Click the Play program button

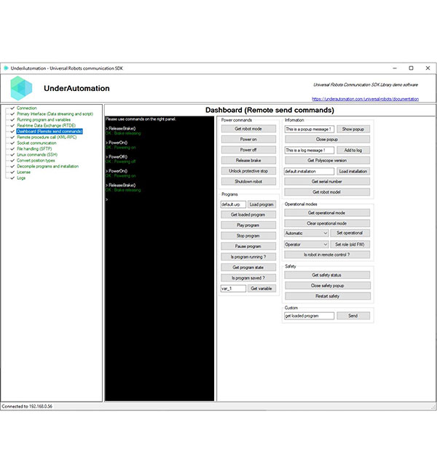click(x=248, y=226)
